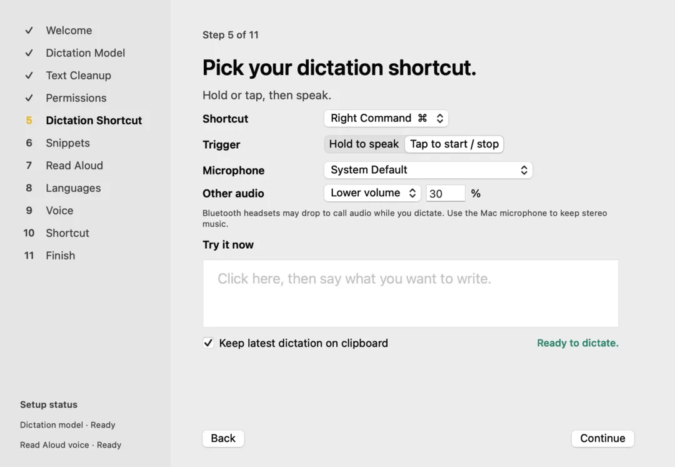Open the Microphone System Default dropdown

coord(428,170)
